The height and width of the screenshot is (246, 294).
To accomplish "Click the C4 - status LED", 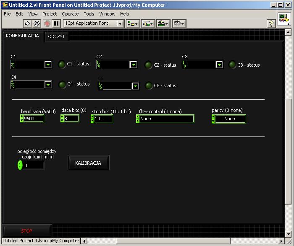I will (x=62, y=85).
